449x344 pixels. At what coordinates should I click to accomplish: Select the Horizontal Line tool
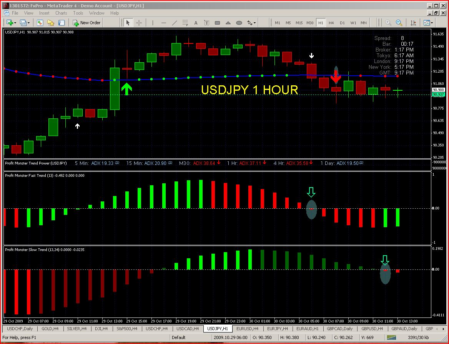tap(163, 23)
